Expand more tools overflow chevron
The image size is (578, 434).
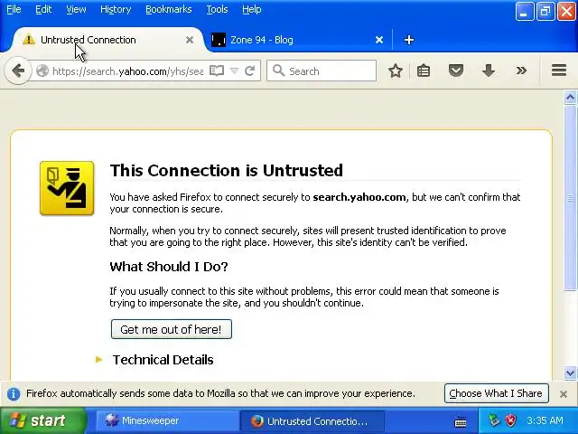(x=521, y=71)
